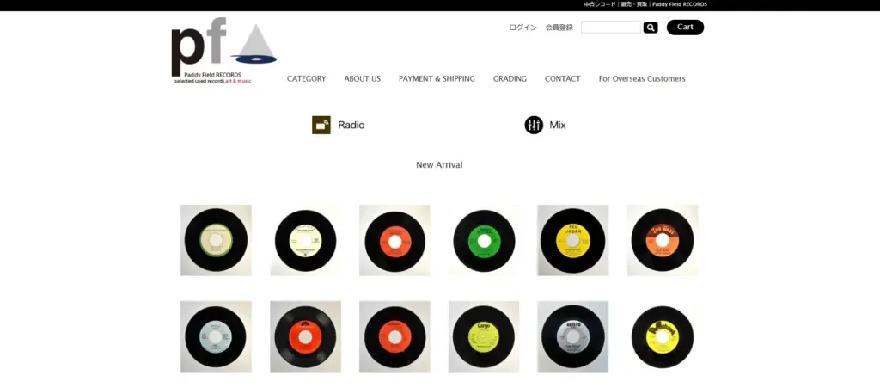
Task: Open the lime-green Cargo label record
Action: (x=484, y=336)
